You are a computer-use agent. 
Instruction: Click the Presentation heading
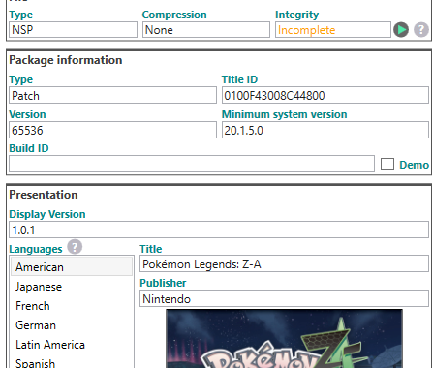[44, 195]
